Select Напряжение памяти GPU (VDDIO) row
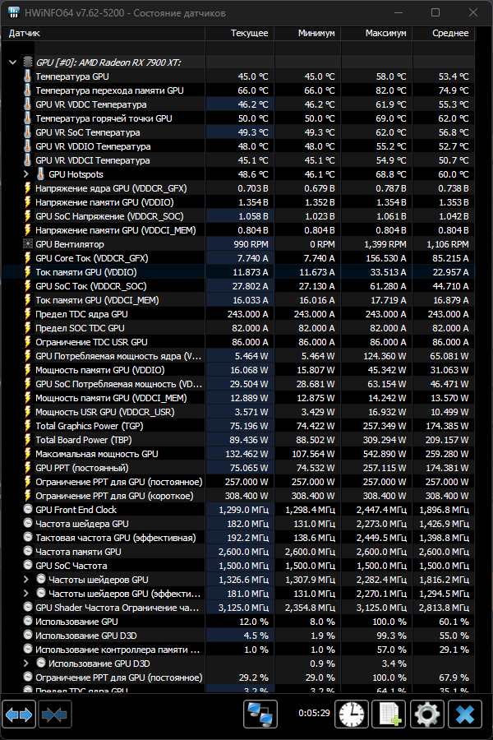Viewport: 493px width, 740px height. [x=238, y=202]
